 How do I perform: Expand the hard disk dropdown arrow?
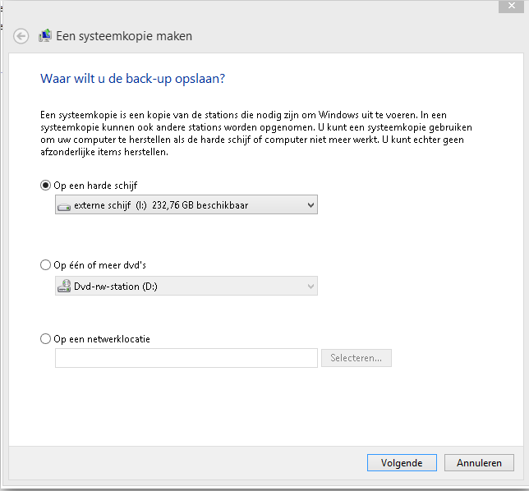point(310,205)
